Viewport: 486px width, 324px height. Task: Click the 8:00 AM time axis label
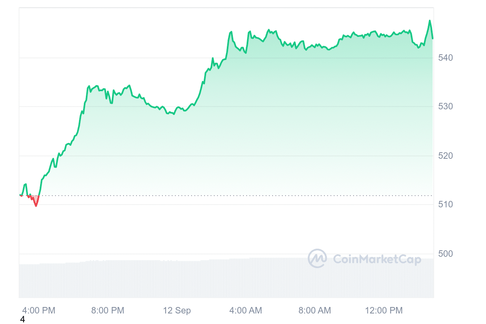click(314, 311)
